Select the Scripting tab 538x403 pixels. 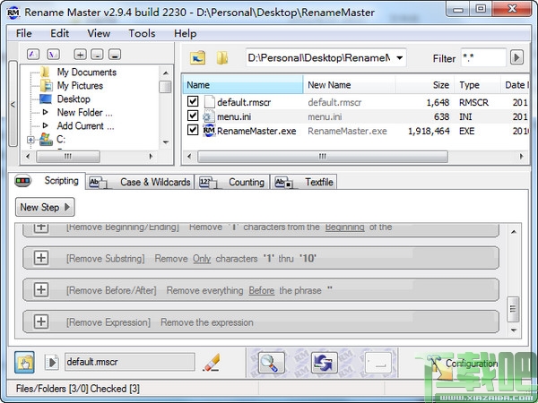point(47,181)
